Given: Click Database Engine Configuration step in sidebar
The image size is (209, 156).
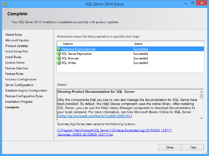Looking at the screenshot, I should point(26,91).
